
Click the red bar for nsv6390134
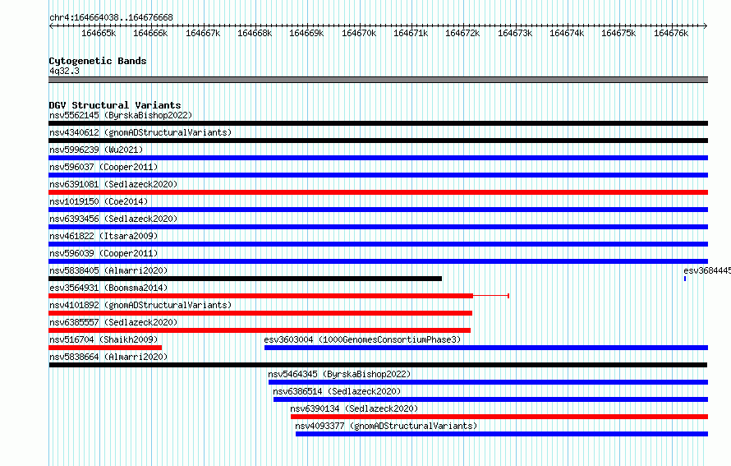click(499, 417)
